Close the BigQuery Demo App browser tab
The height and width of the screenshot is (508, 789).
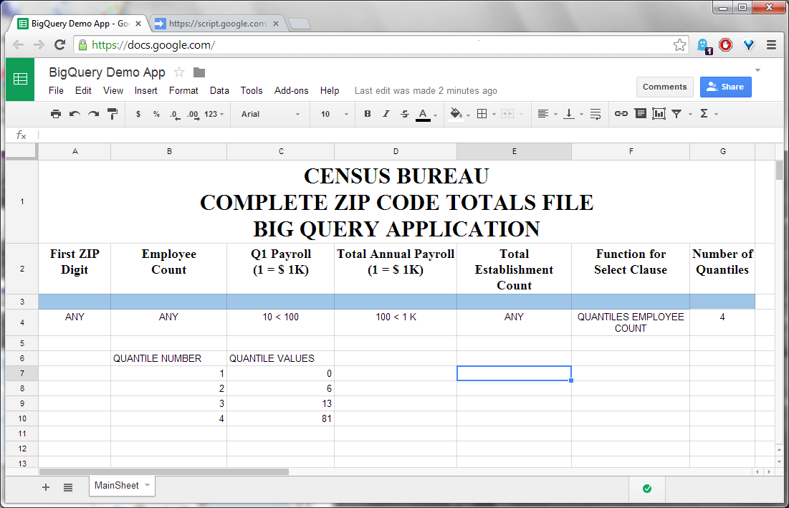[x=138, y=24]
